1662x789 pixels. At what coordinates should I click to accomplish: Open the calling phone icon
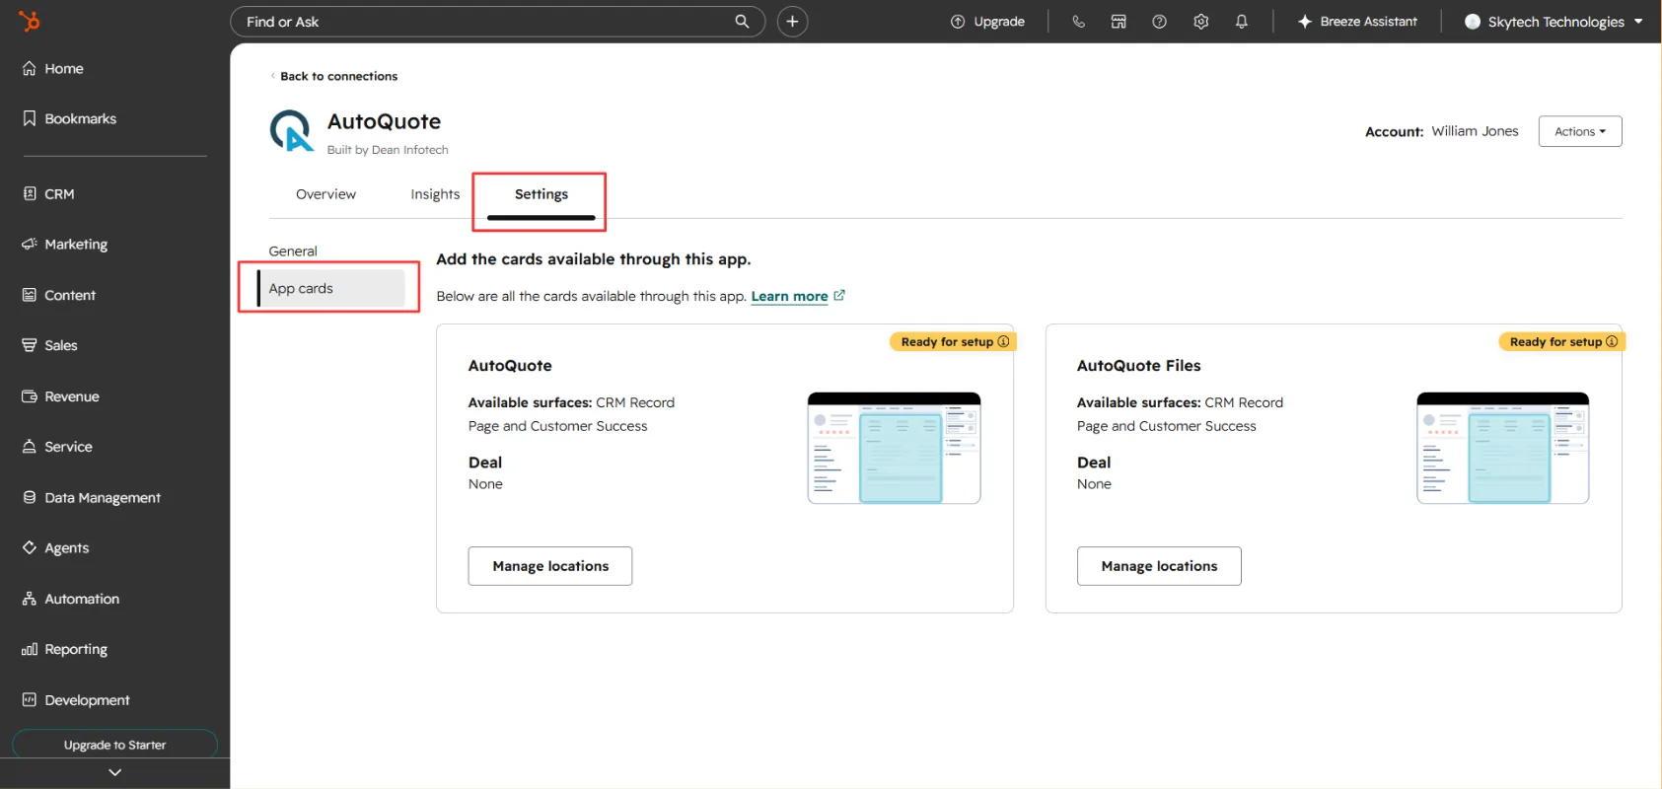(1078, 22)
